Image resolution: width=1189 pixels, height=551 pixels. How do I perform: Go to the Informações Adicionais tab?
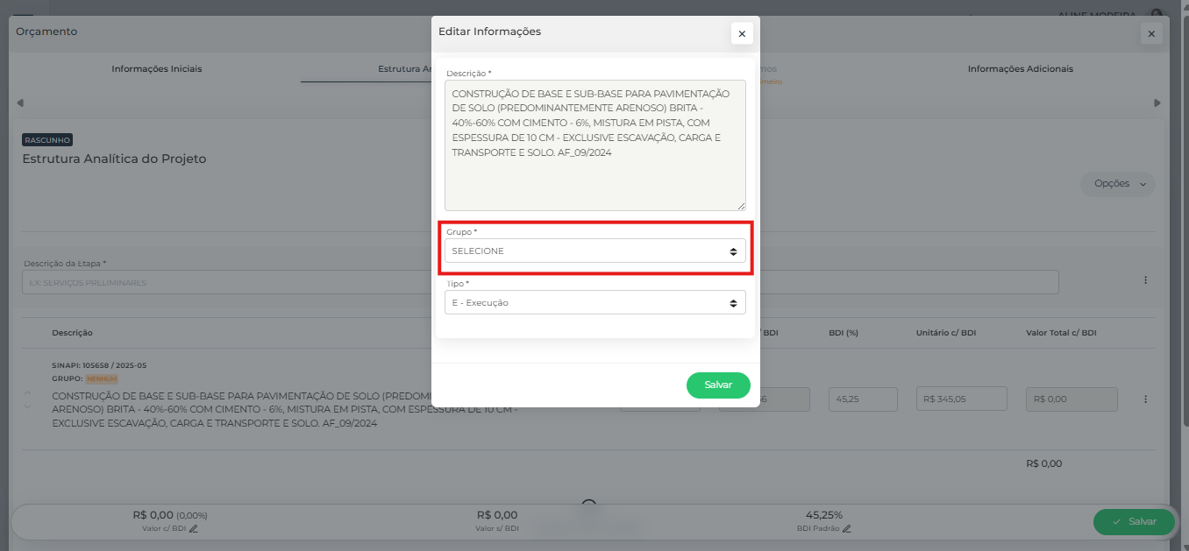[1020, 68]
